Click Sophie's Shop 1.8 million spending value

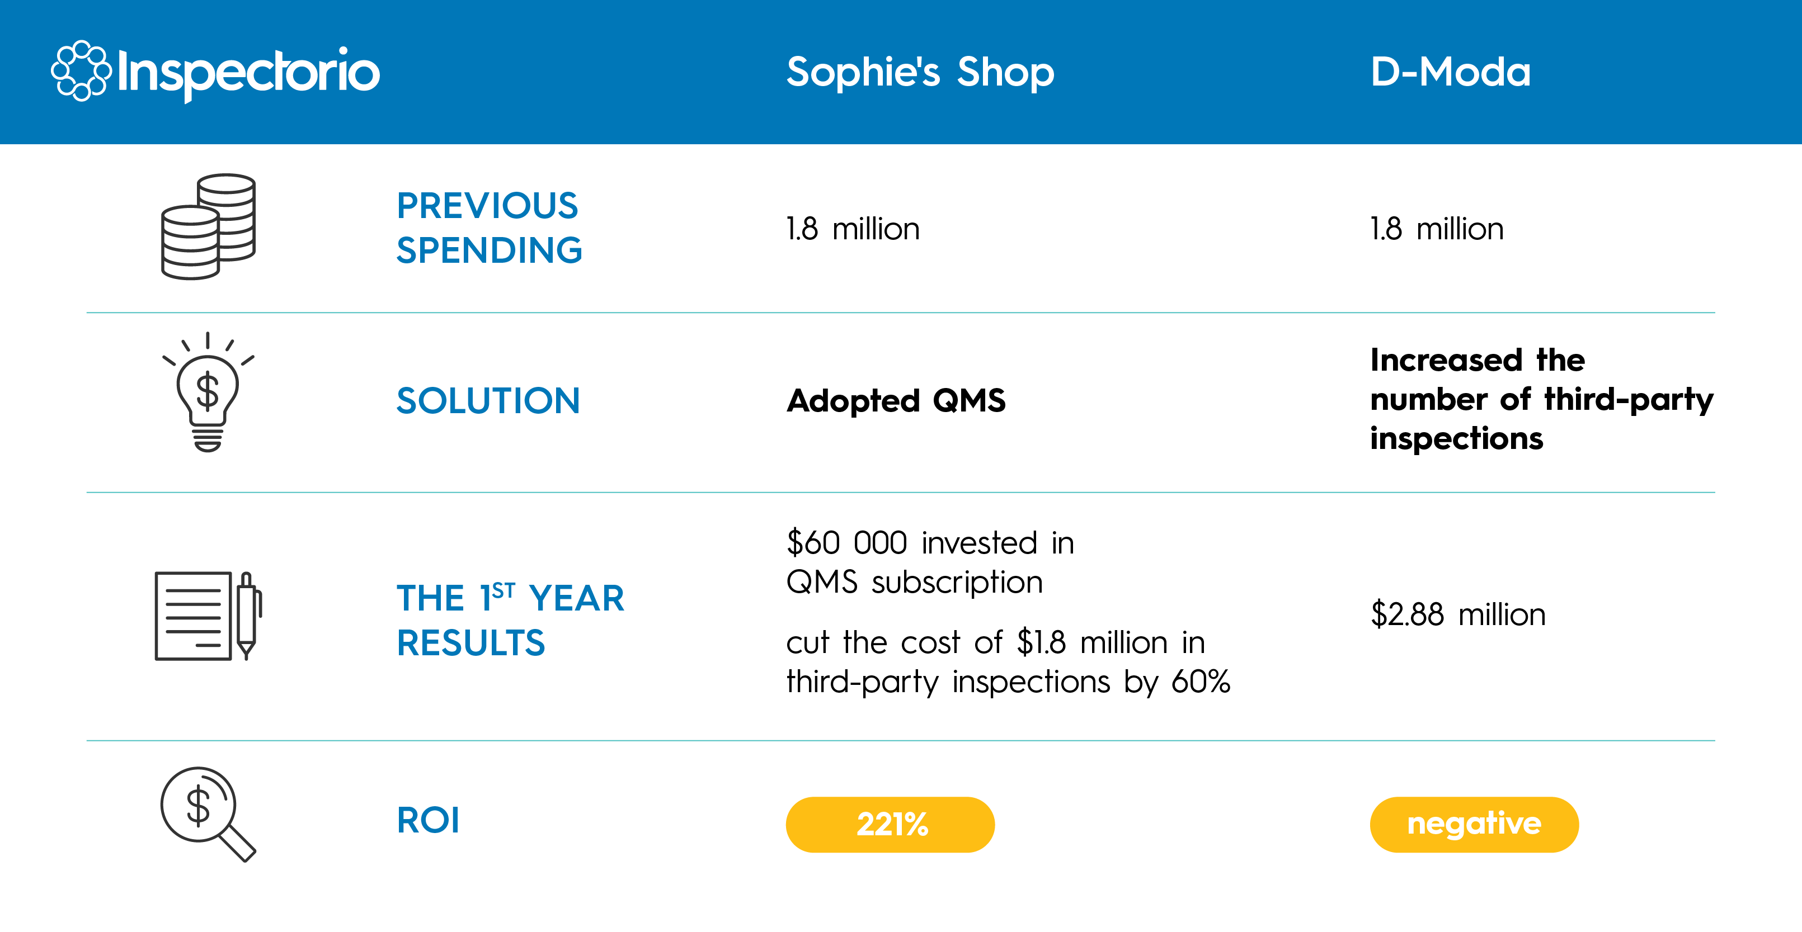(x=853, y=229)
